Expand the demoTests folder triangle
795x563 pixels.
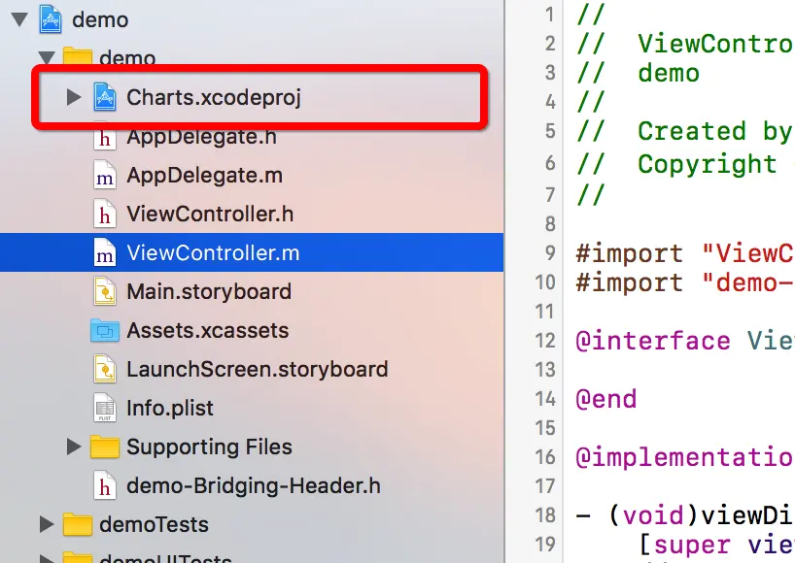click(x=47, y=524)
